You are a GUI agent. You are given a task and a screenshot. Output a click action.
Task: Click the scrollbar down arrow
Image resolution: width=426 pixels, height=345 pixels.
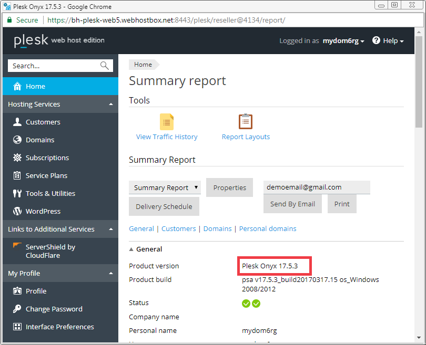pyautogui.click(x=419, y=338)
